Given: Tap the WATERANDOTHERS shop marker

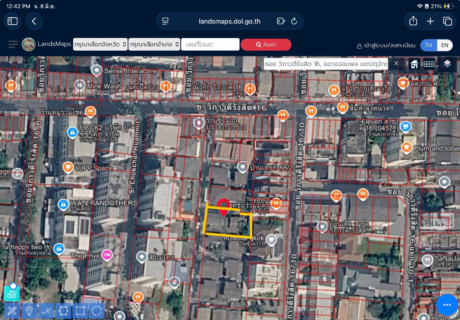Looking at the screenshot, I should click(63, 205).
